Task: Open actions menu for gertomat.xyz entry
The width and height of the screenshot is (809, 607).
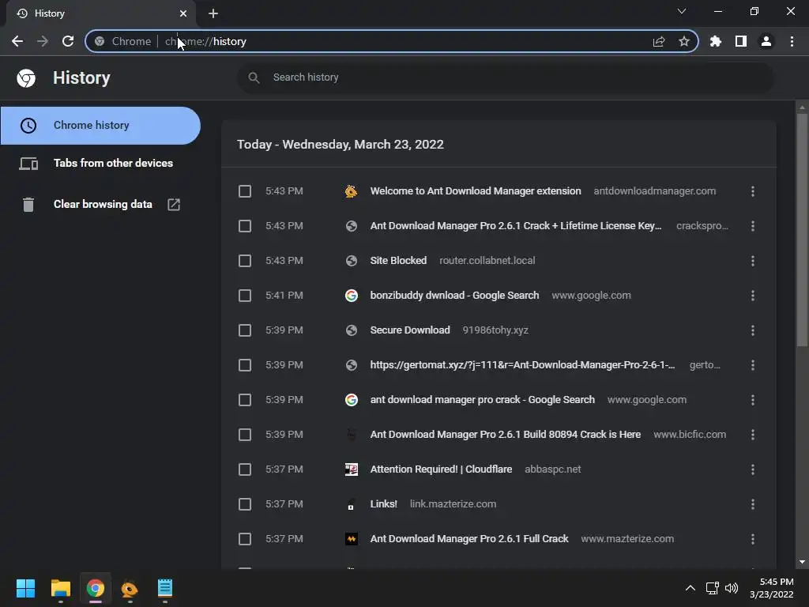Action: (753, 365)
